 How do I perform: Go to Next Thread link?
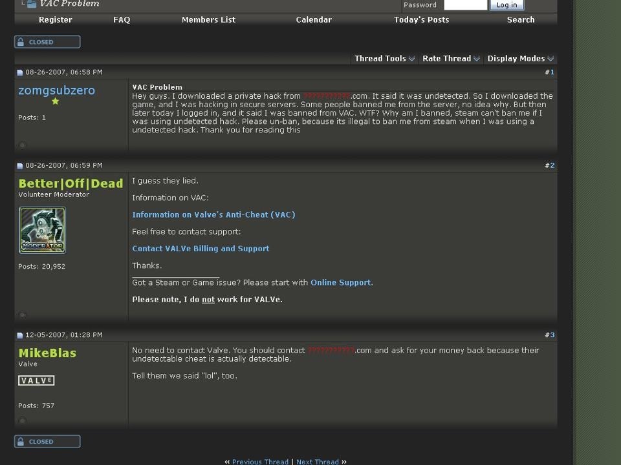(318, 461)
